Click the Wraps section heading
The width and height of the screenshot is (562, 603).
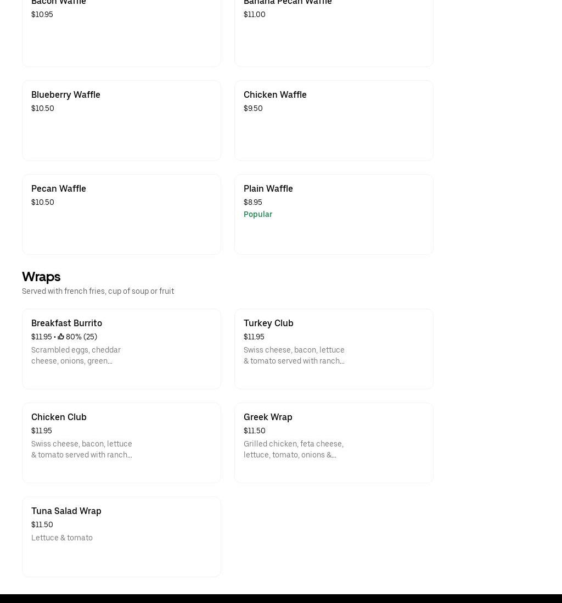tap(41, 276)
